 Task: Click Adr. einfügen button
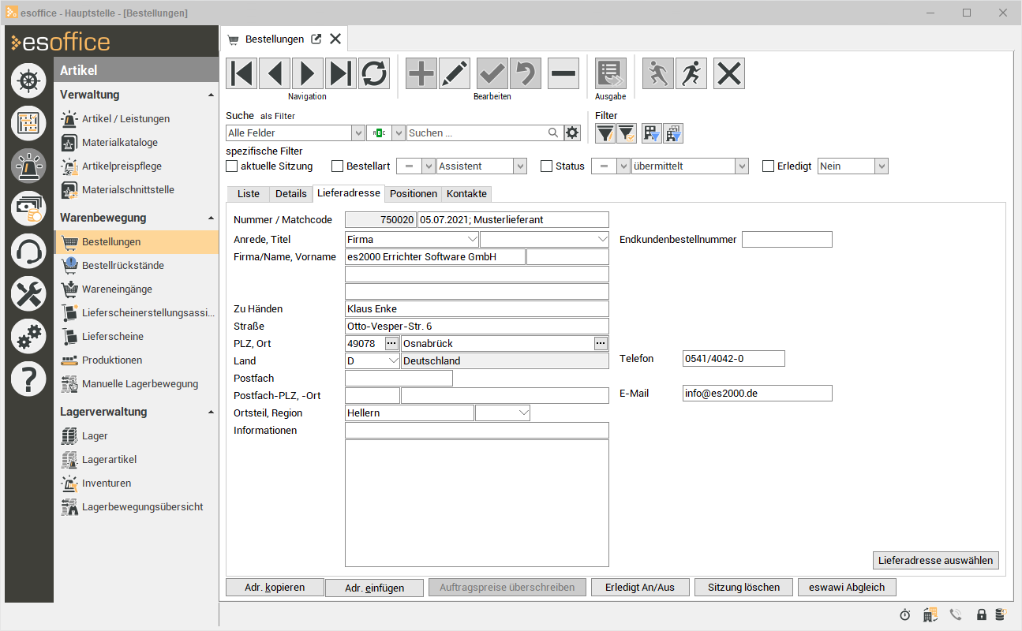[x=374, y=588]
